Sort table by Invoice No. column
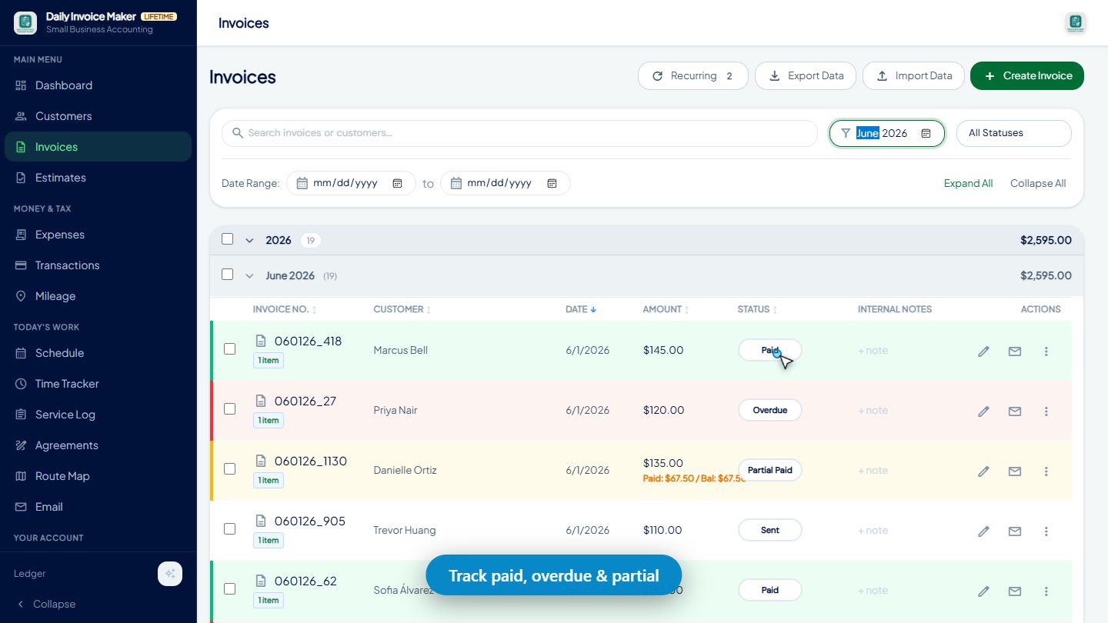The width and height of the screenshot is (1108, 623). pos(285,309)
